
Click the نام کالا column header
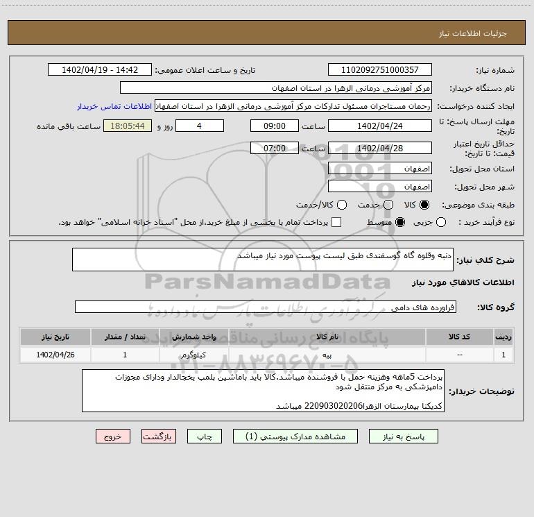tap(327, 337)
